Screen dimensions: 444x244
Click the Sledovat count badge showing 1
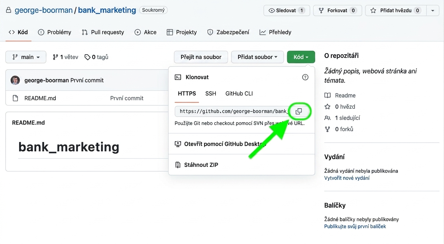coord(302,10)
